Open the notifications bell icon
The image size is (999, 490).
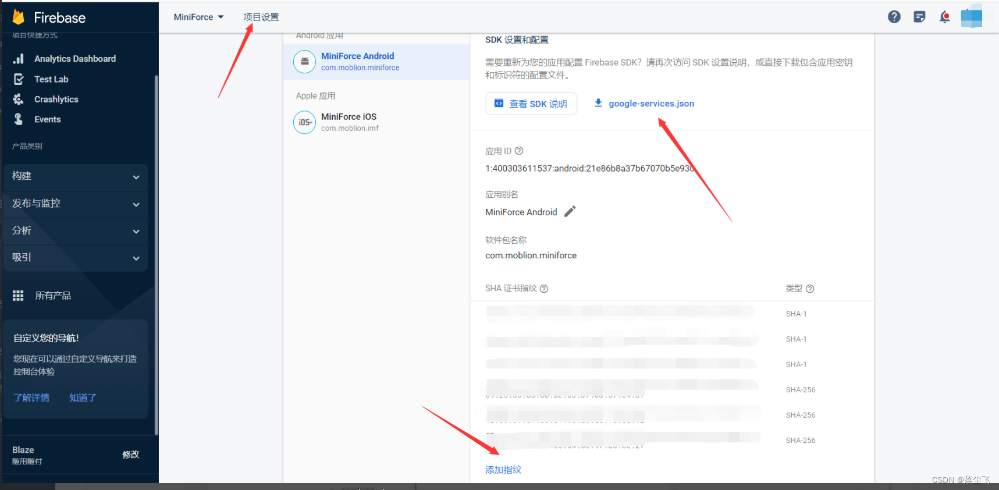coord(945,17)
